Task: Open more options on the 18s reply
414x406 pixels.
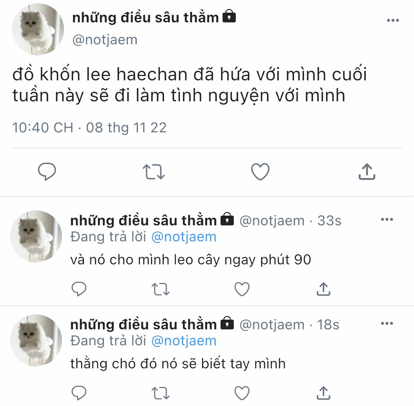Action: (x=387, y=323)
